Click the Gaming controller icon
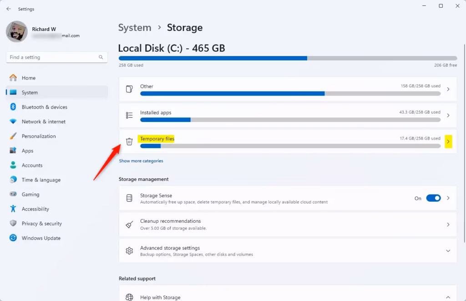The height and width of the screenshot is (301, 466). (x=13, y=194)
